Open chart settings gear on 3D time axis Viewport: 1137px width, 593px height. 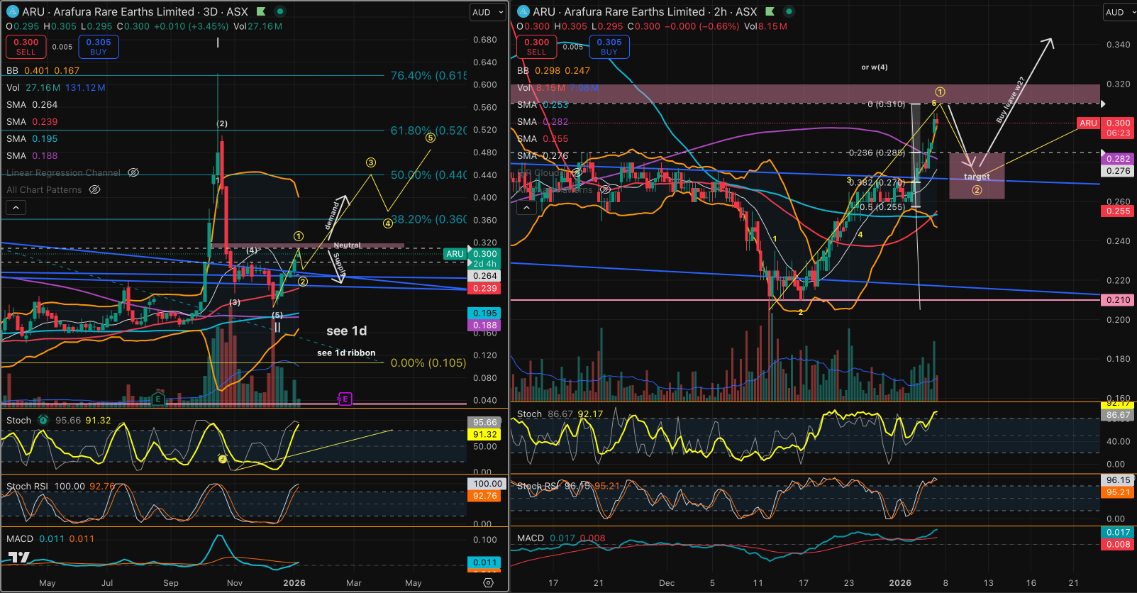[488, 582]
